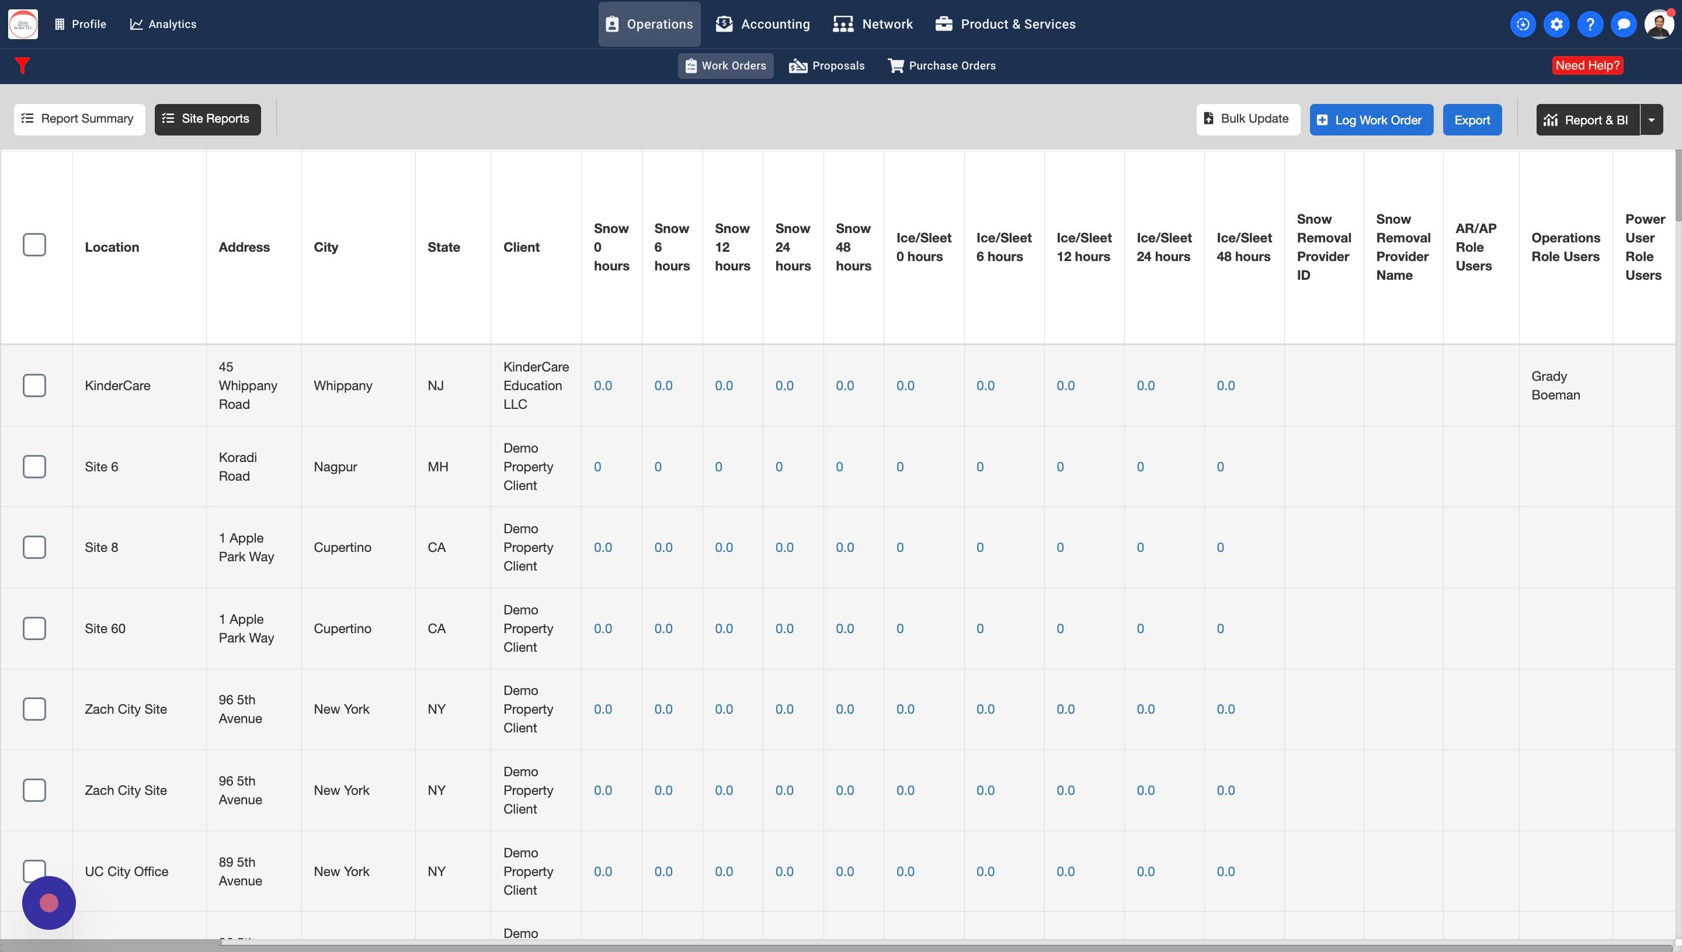Select all rows with header checkbox
Viewport: 1682px width, 952px height.
click(34, 245)
